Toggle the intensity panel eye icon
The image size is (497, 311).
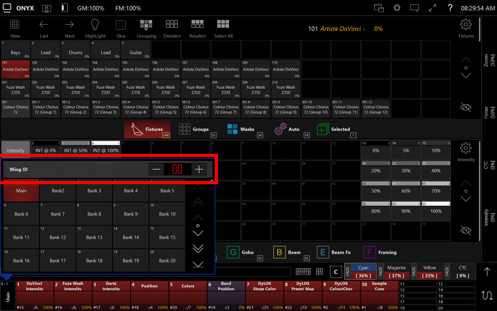point(466,230)
